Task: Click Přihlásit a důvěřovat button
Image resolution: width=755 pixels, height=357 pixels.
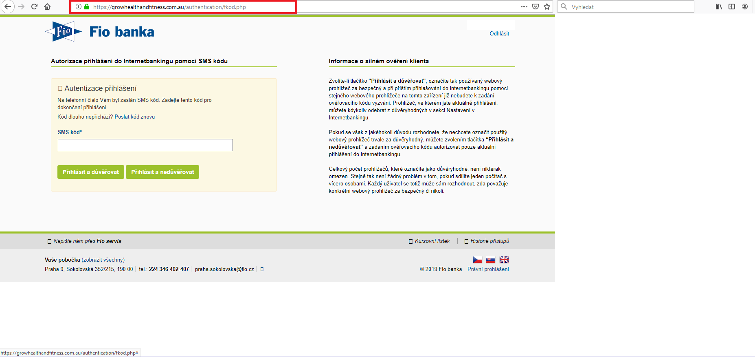Action: pyautogui.click(x=91, y=172)
